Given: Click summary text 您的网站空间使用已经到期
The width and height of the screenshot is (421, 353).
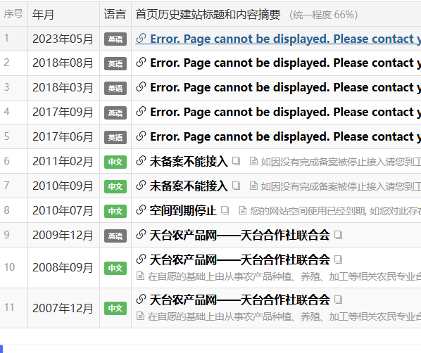Looking at the screenshot, I should pos(308,211).
